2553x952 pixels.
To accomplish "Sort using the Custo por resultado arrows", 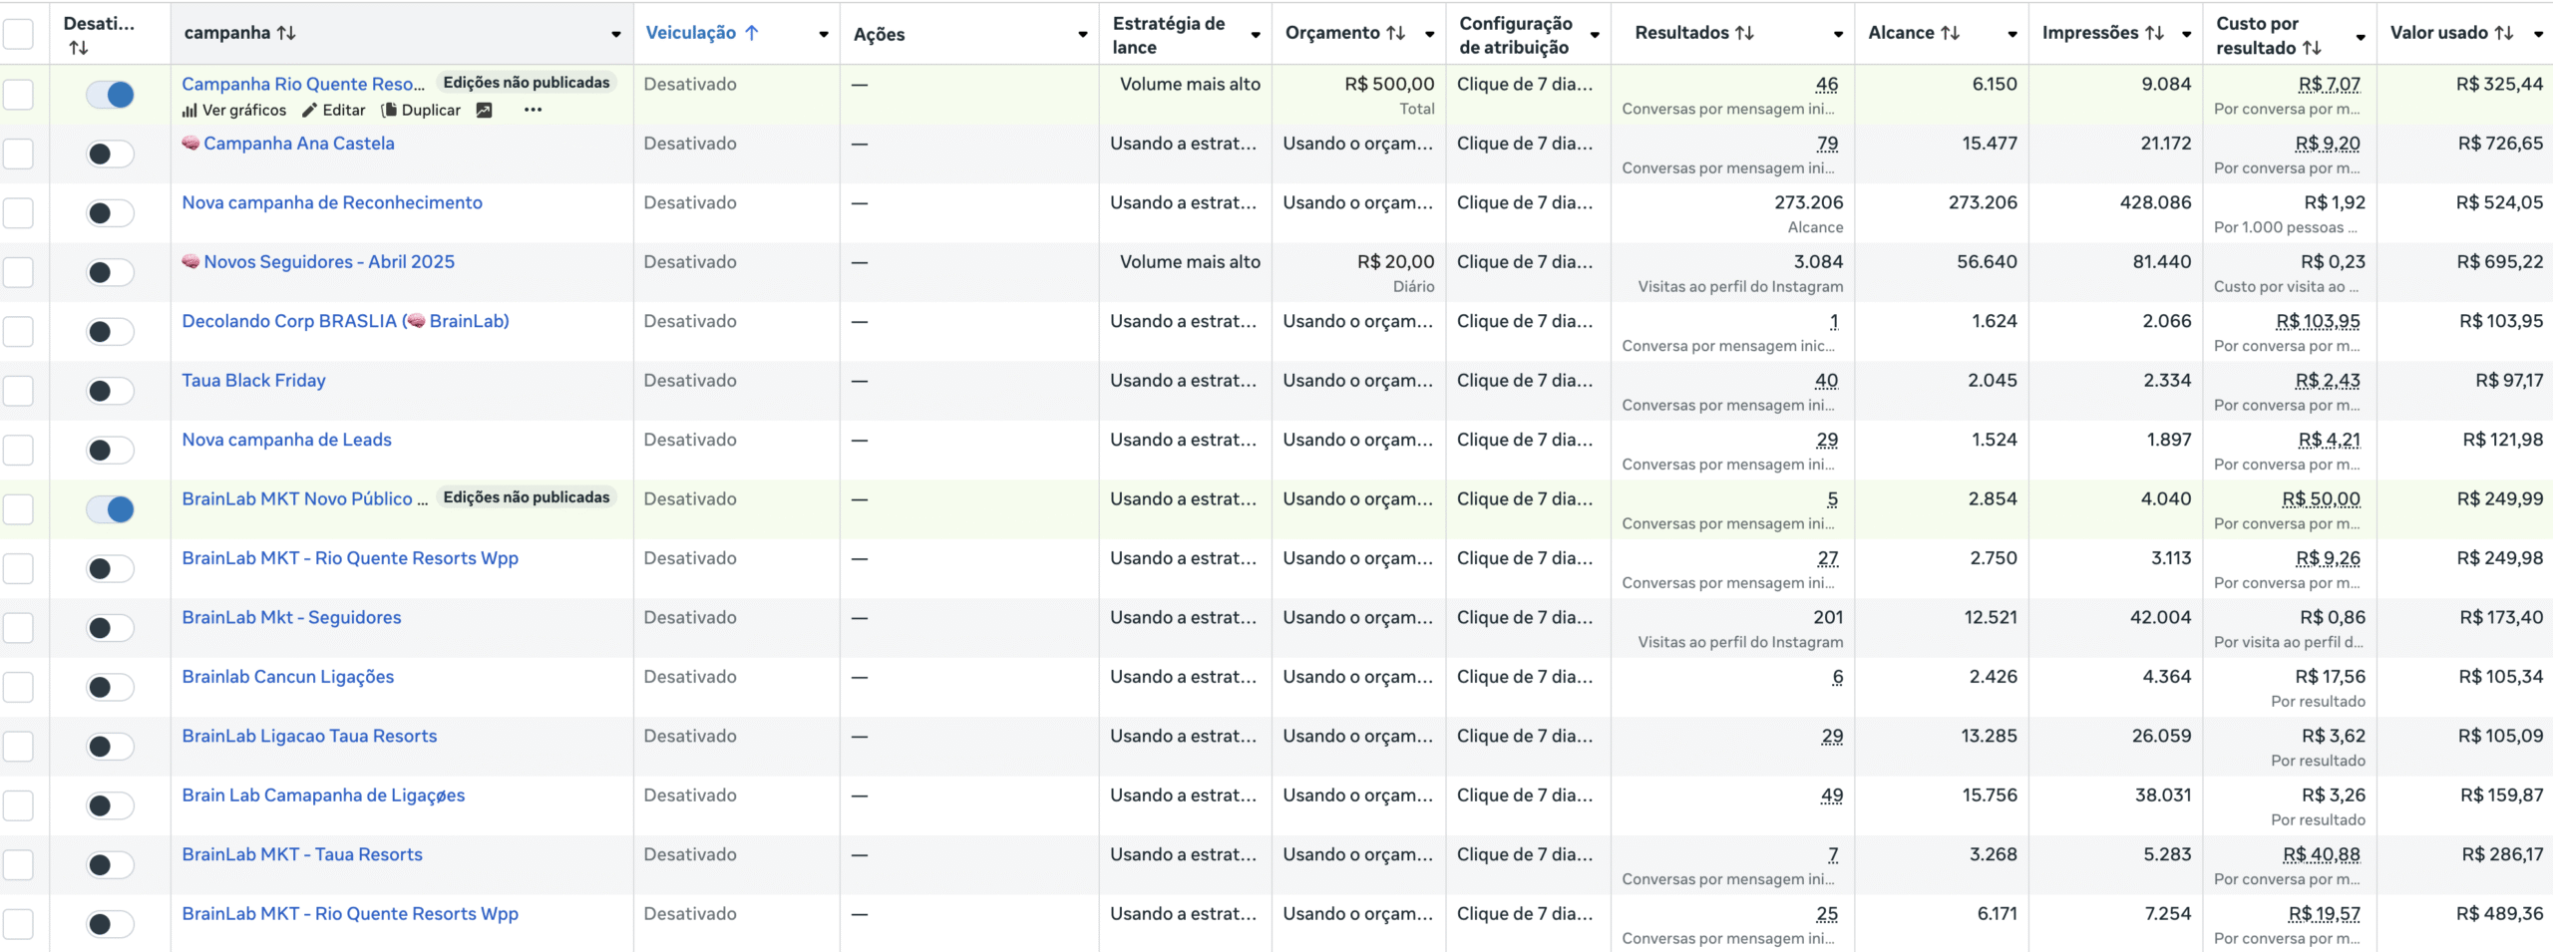I will [2312, 48].
